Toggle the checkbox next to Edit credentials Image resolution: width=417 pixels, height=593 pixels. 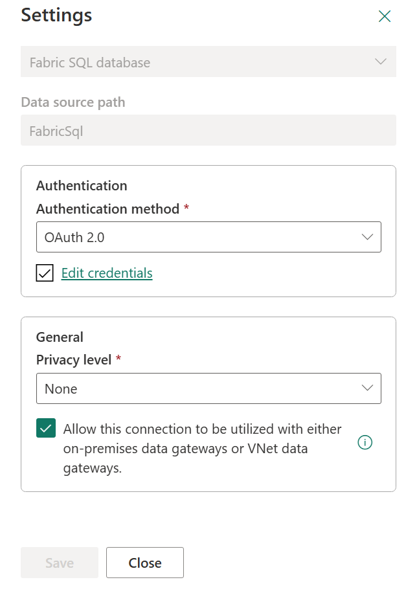(45, 273)
